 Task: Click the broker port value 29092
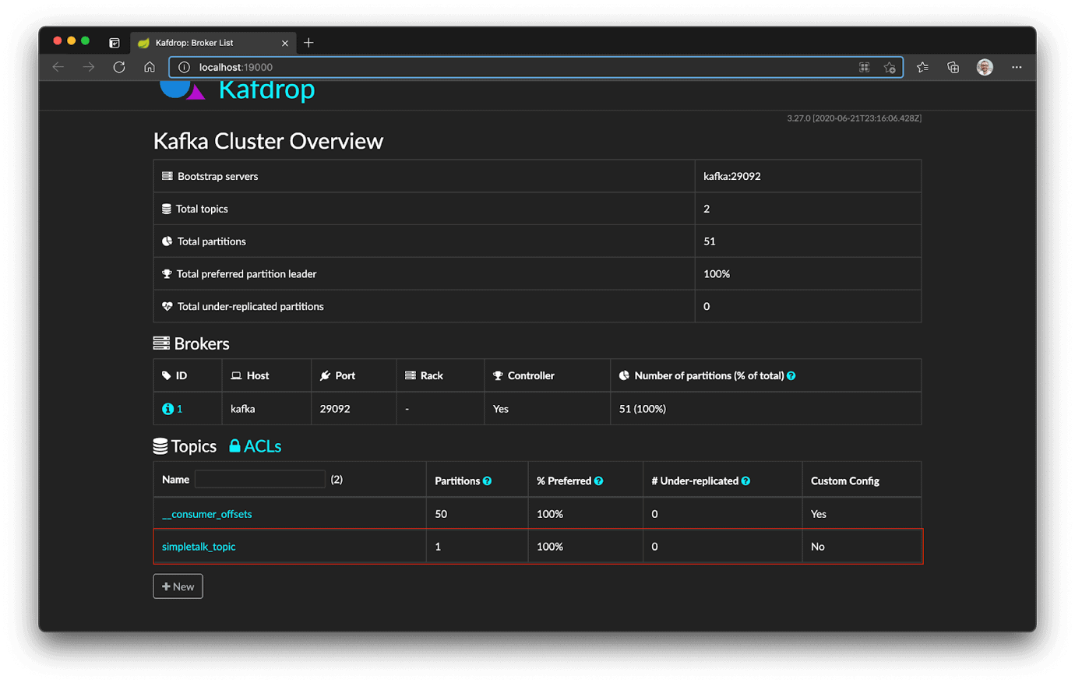pyautogui.click(x=334, y=409)
